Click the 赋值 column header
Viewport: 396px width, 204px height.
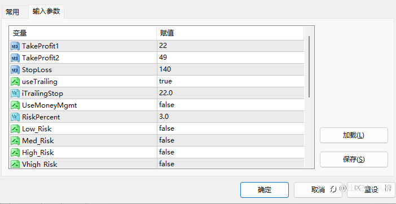pyautogui.click(x=230, y=33)
